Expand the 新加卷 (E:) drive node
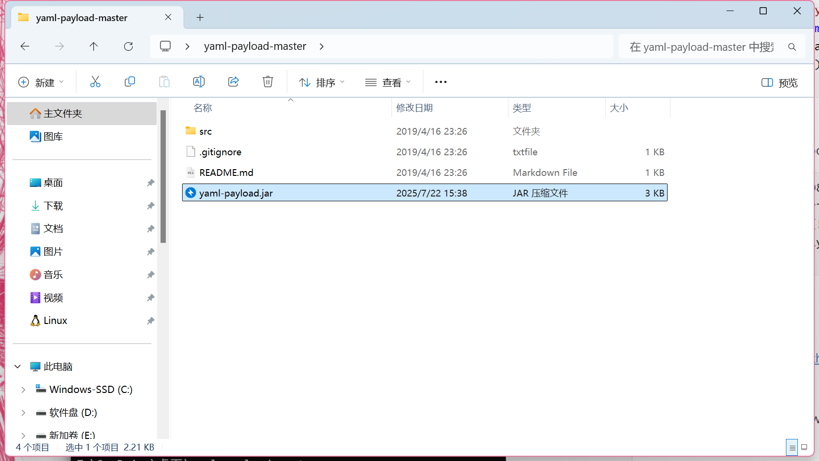Image resolution: width=819 pixels, height=461 pixels. click(x=23, y=435)
